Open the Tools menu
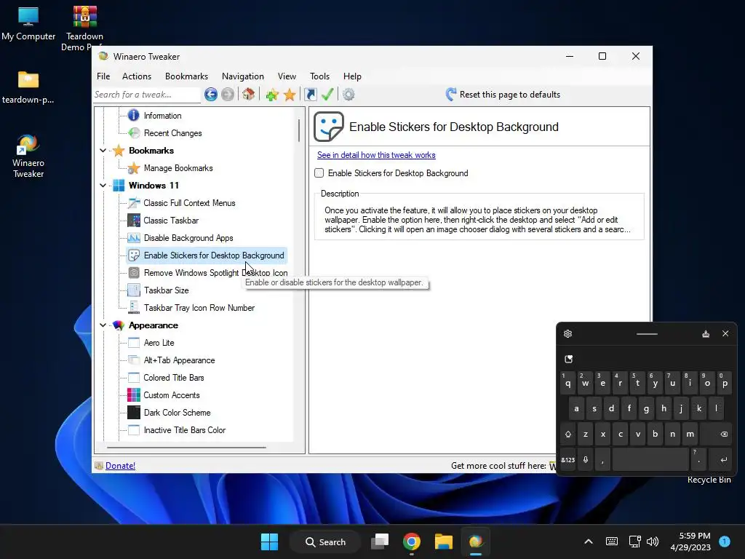Screen dimensions: 745x559 pos(320,76)
